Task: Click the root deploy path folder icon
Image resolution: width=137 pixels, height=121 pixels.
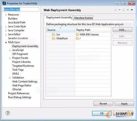Action: coord(77,38)
